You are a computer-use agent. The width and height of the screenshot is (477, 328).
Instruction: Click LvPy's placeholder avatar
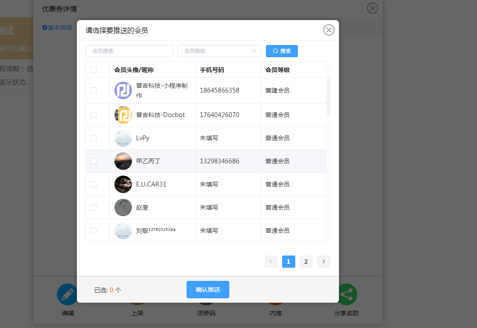click(x=123, y=138)
